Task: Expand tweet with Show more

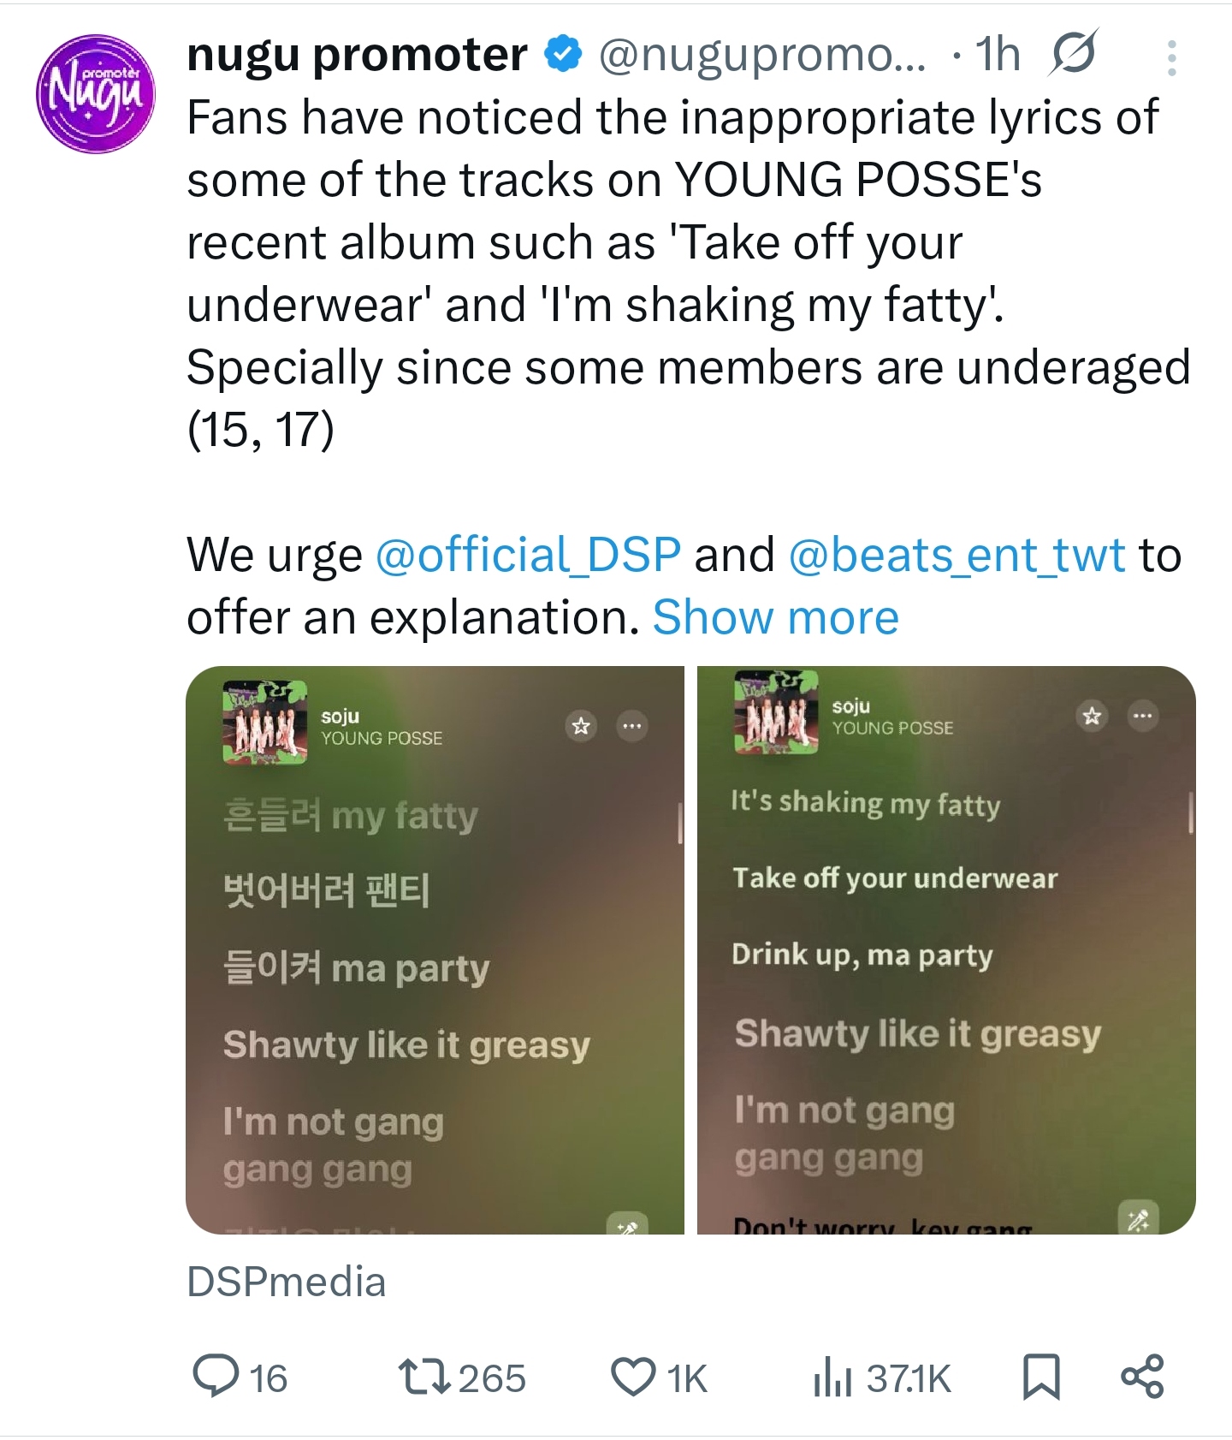Action: coord(775,616)
